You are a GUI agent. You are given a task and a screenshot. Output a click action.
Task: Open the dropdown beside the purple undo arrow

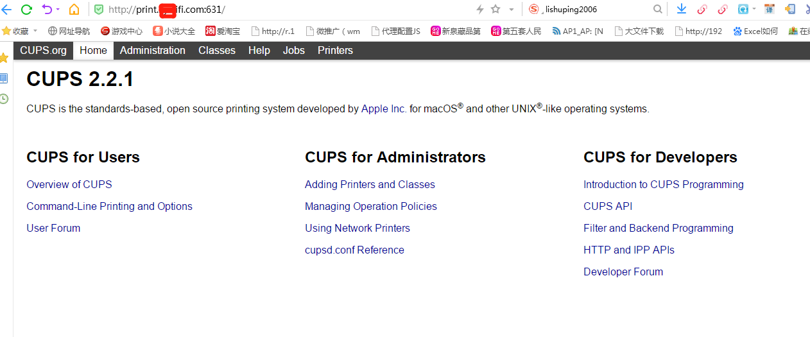[x=58, y=10]
